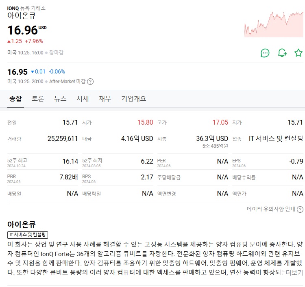Click the 대금 value 4.16억 USD
Viewport: 305px width, 287px height.
[137, 139]
